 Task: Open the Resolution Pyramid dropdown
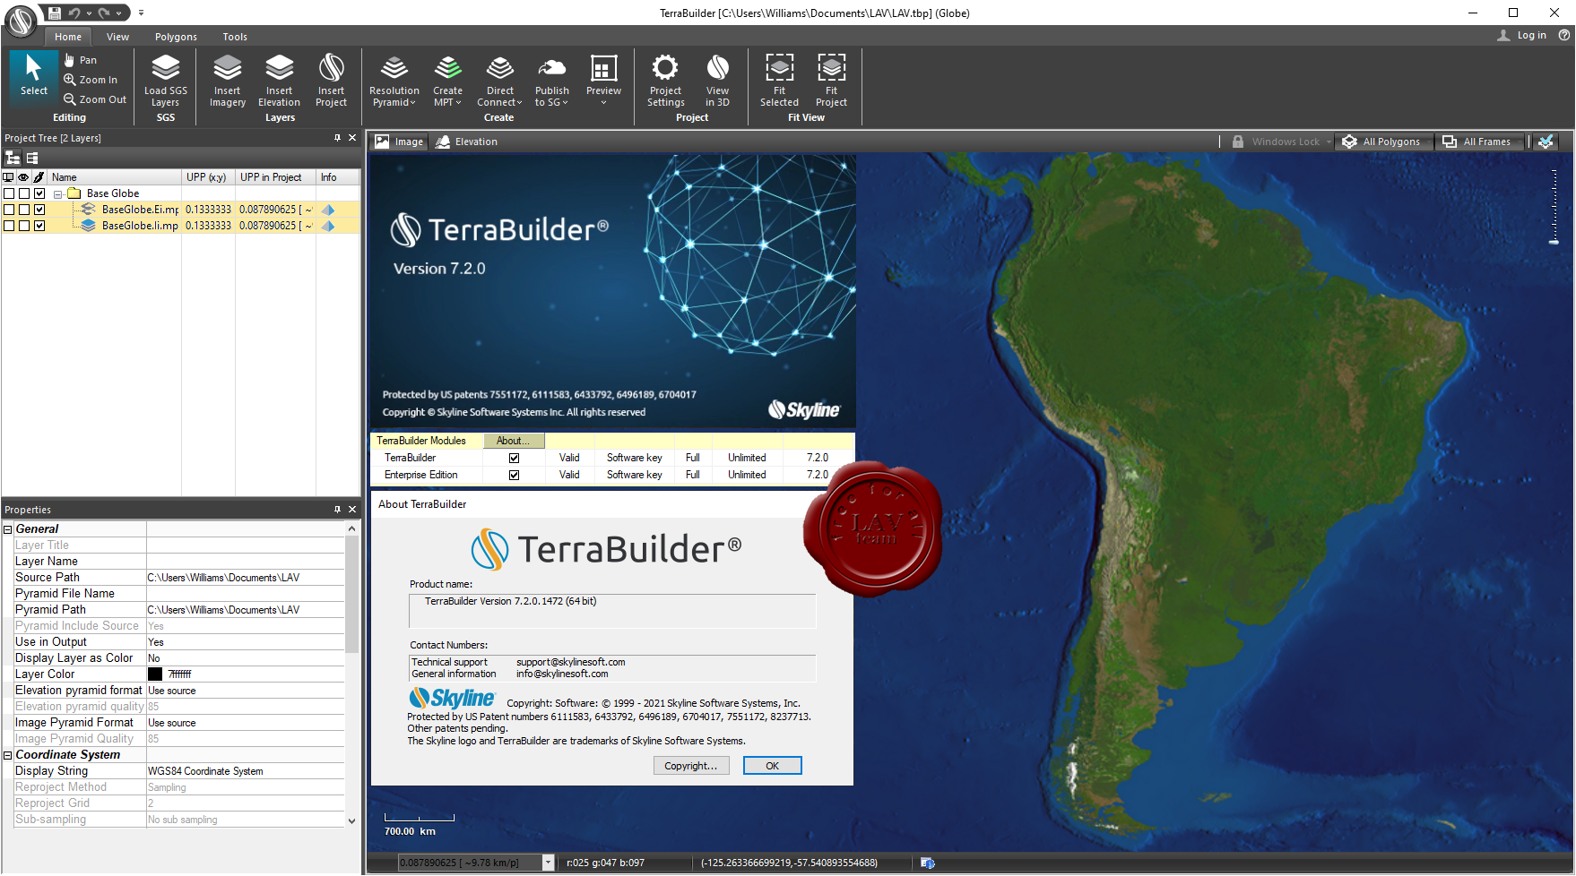pos(394,80)
